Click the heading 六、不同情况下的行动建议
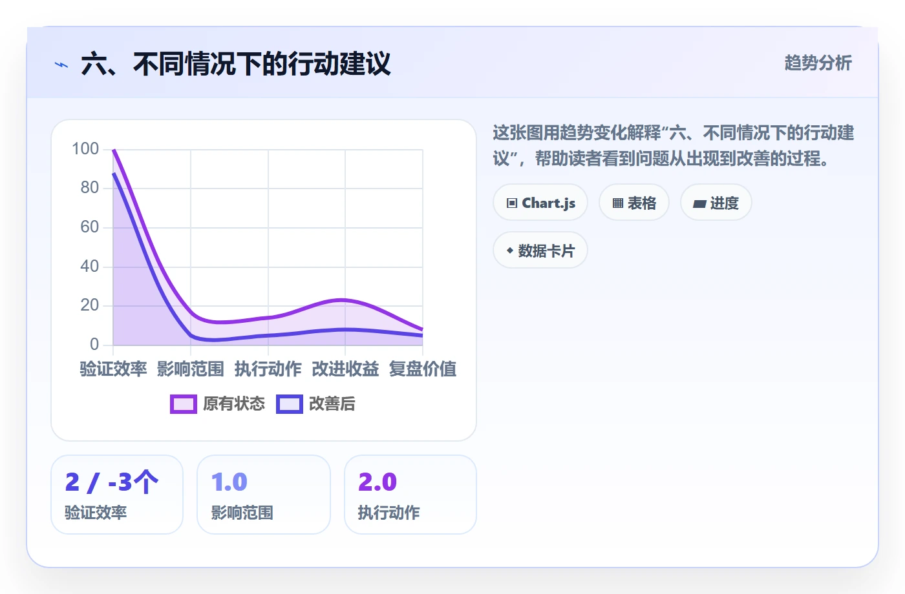This screenshot has height=594, width=905. (x=236, y=65)
